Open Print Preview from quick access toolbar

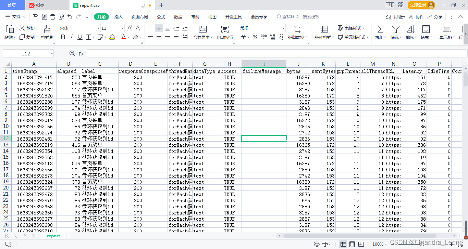61,17
